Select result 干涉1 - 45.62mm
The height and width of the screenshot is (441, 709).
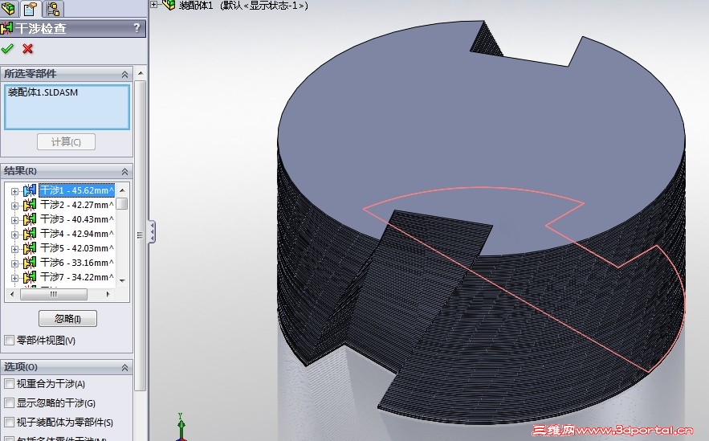click(77, 190)
